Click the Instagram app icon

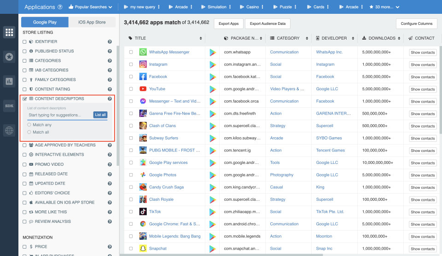(x=143, y=64)
